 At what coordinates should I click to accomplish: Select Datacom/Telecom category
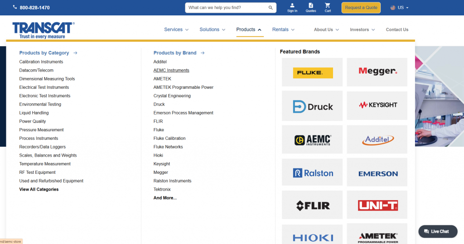tap(36, 70)
